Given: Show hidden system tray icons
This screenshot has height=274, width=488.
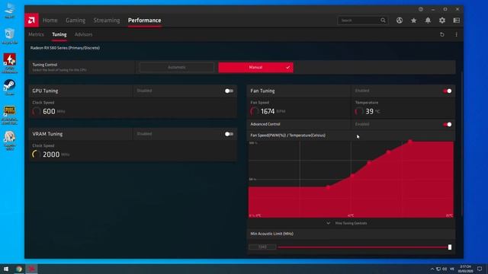Looking at the screenshot, I should [432, 269].
